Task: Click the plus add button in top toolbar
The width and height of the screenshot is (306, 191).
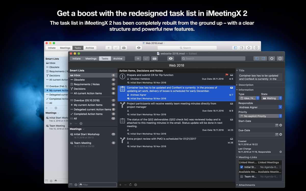Action: coord(138,59)
